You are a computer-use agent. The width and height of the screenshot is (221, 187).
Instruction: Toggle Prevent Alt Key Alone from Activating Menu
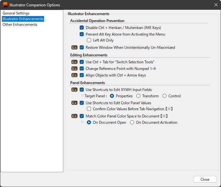tap(82, 34)
